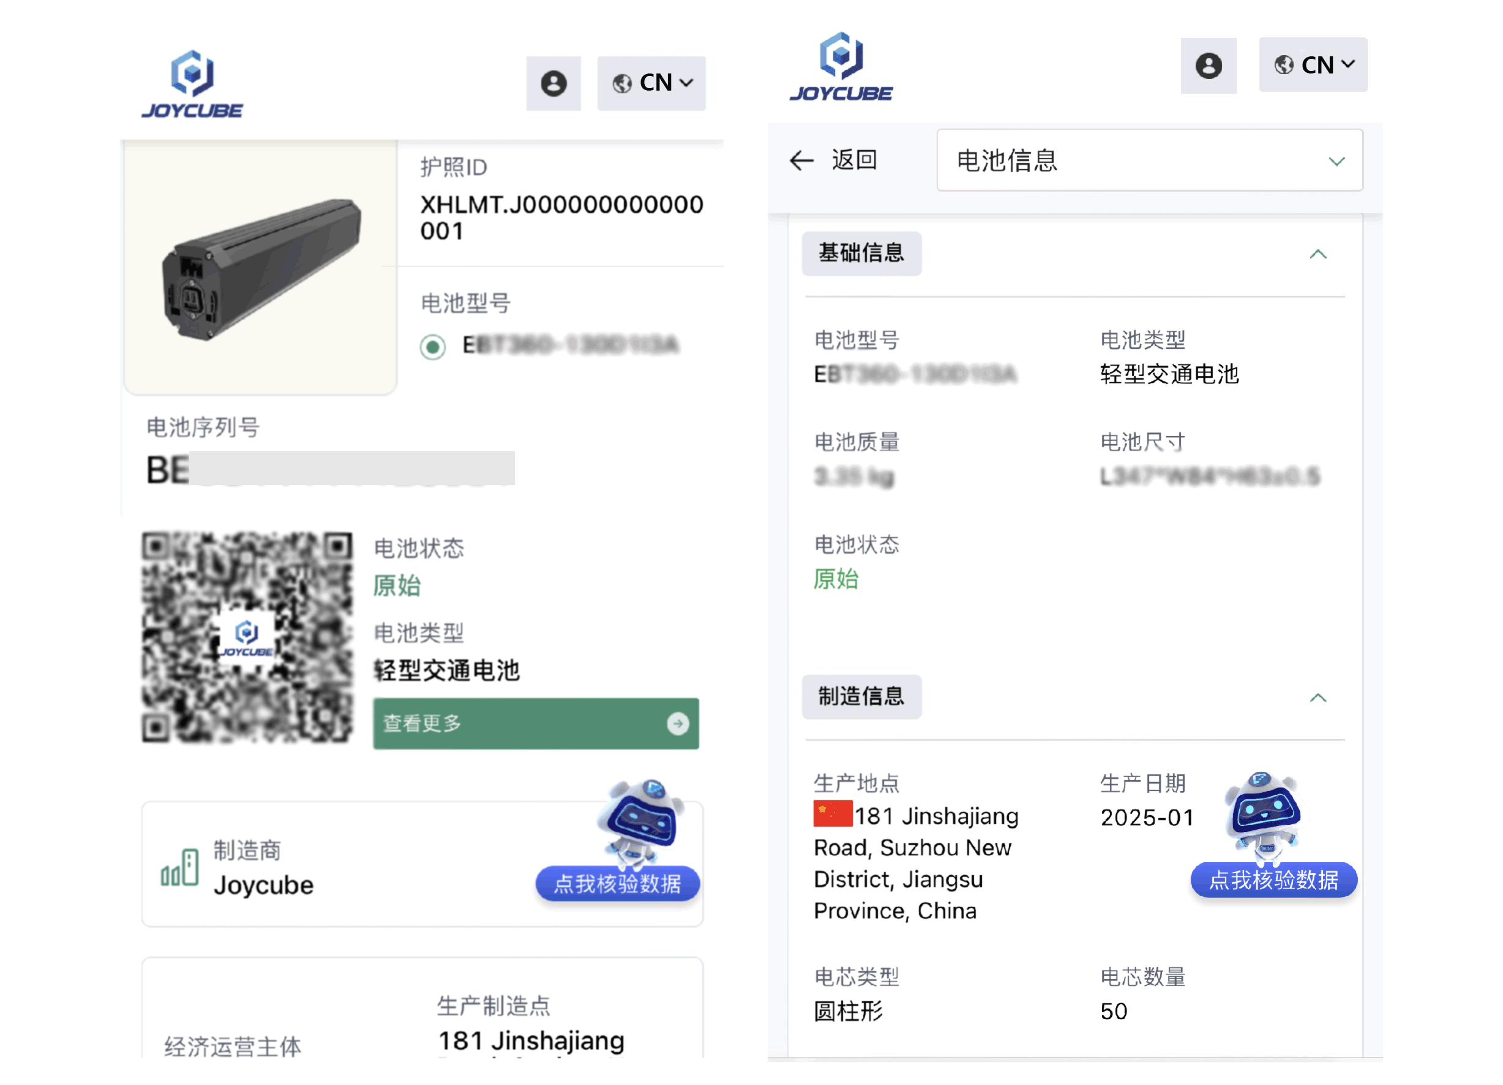This screenshot has height=1085, width=1503.
Task: Click the Joycube logo in left header
Action: coord(192,84)
